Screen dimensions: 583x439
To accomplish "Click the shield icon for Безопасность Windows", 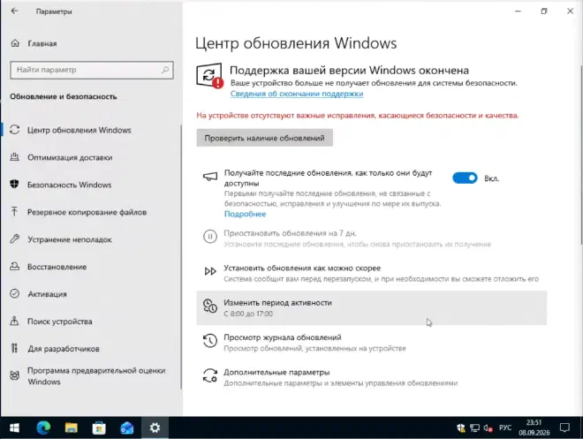I will [x=14, y=184].
